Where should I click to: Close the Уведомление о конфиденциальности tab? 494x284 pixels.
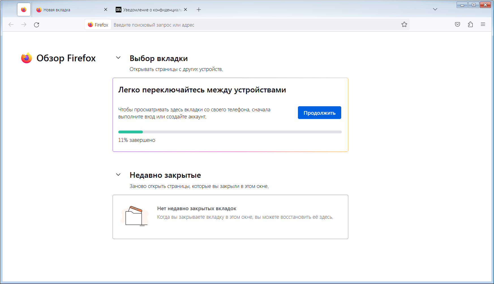[185, 10]
